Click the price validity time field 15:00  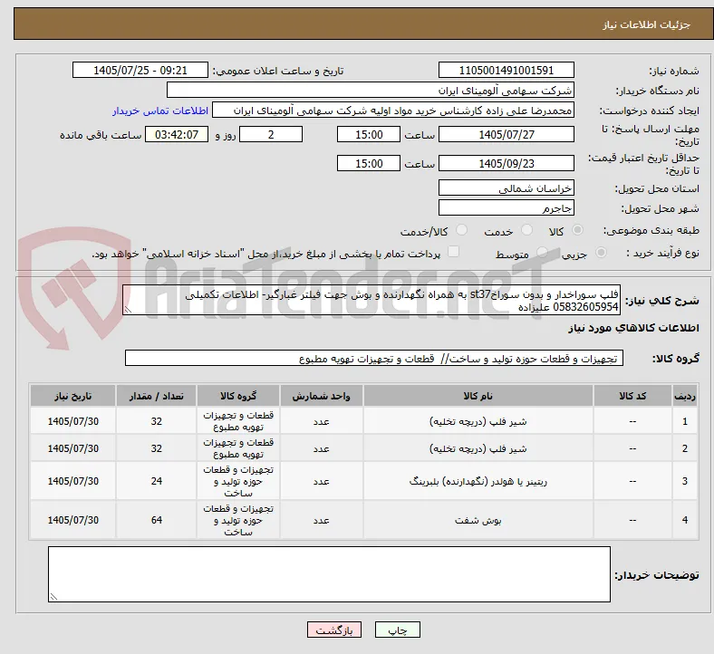(x=369, y=163)
